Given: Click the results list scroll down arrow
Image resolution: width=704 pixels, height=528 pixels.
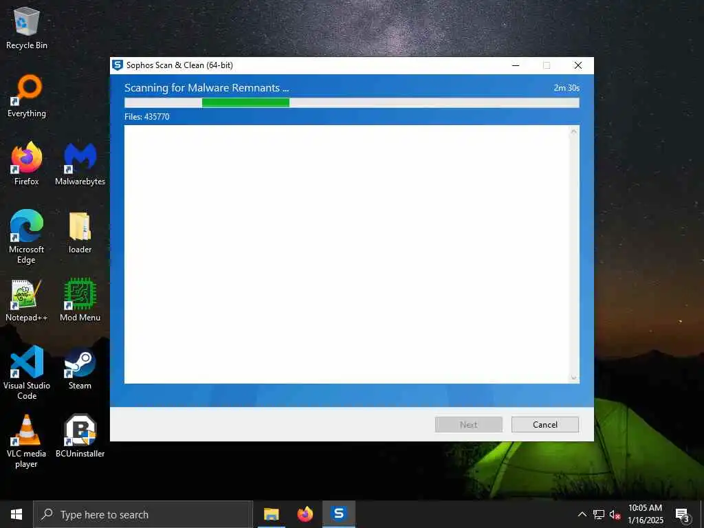Looking at the screenshot, I should click(574, 377).
